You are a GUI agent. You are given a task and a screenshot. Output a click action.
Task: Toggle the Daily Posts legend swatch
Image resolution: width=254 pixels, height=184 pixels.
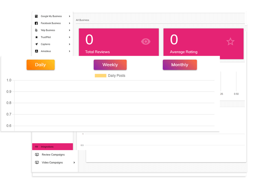pyautogui.click(x=101, y=76)
